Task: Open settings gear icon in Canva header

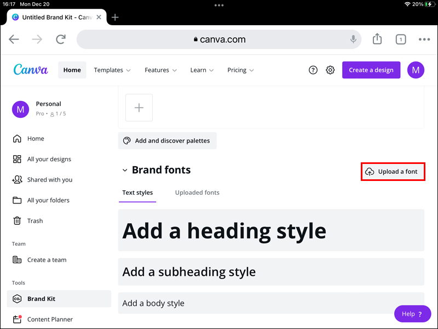Action: point(330,70)
